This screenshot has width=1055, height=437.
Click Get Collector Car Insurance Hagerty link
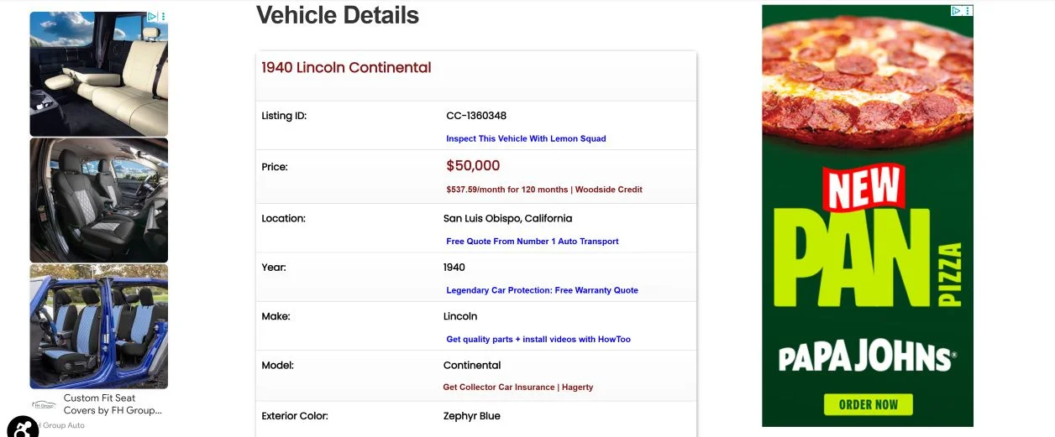pos(517,388)
